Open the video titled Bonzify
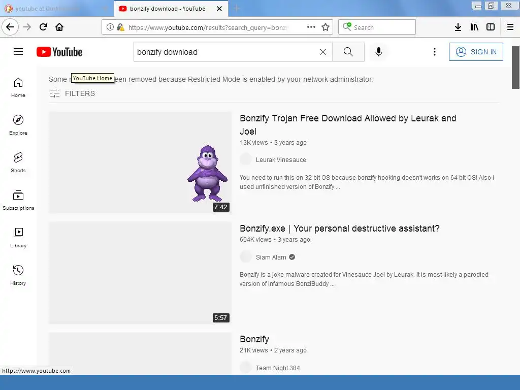520x390 pixels. click(x=254, y=339)
